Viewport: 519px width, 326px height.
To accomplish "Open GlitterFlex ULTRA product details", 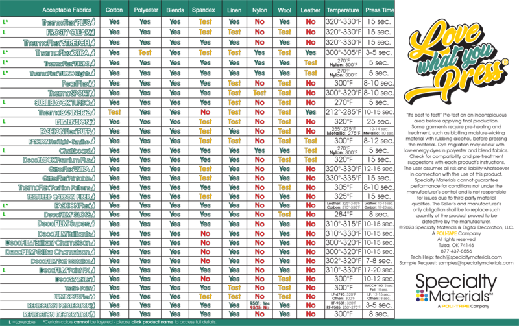I will (70, 169).
